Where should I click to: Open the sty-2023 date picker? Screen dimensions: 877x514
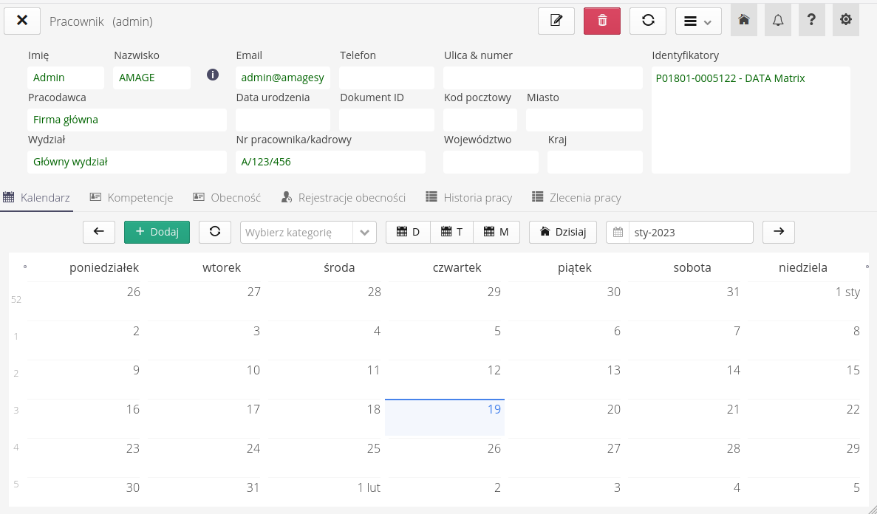[680, 232]
